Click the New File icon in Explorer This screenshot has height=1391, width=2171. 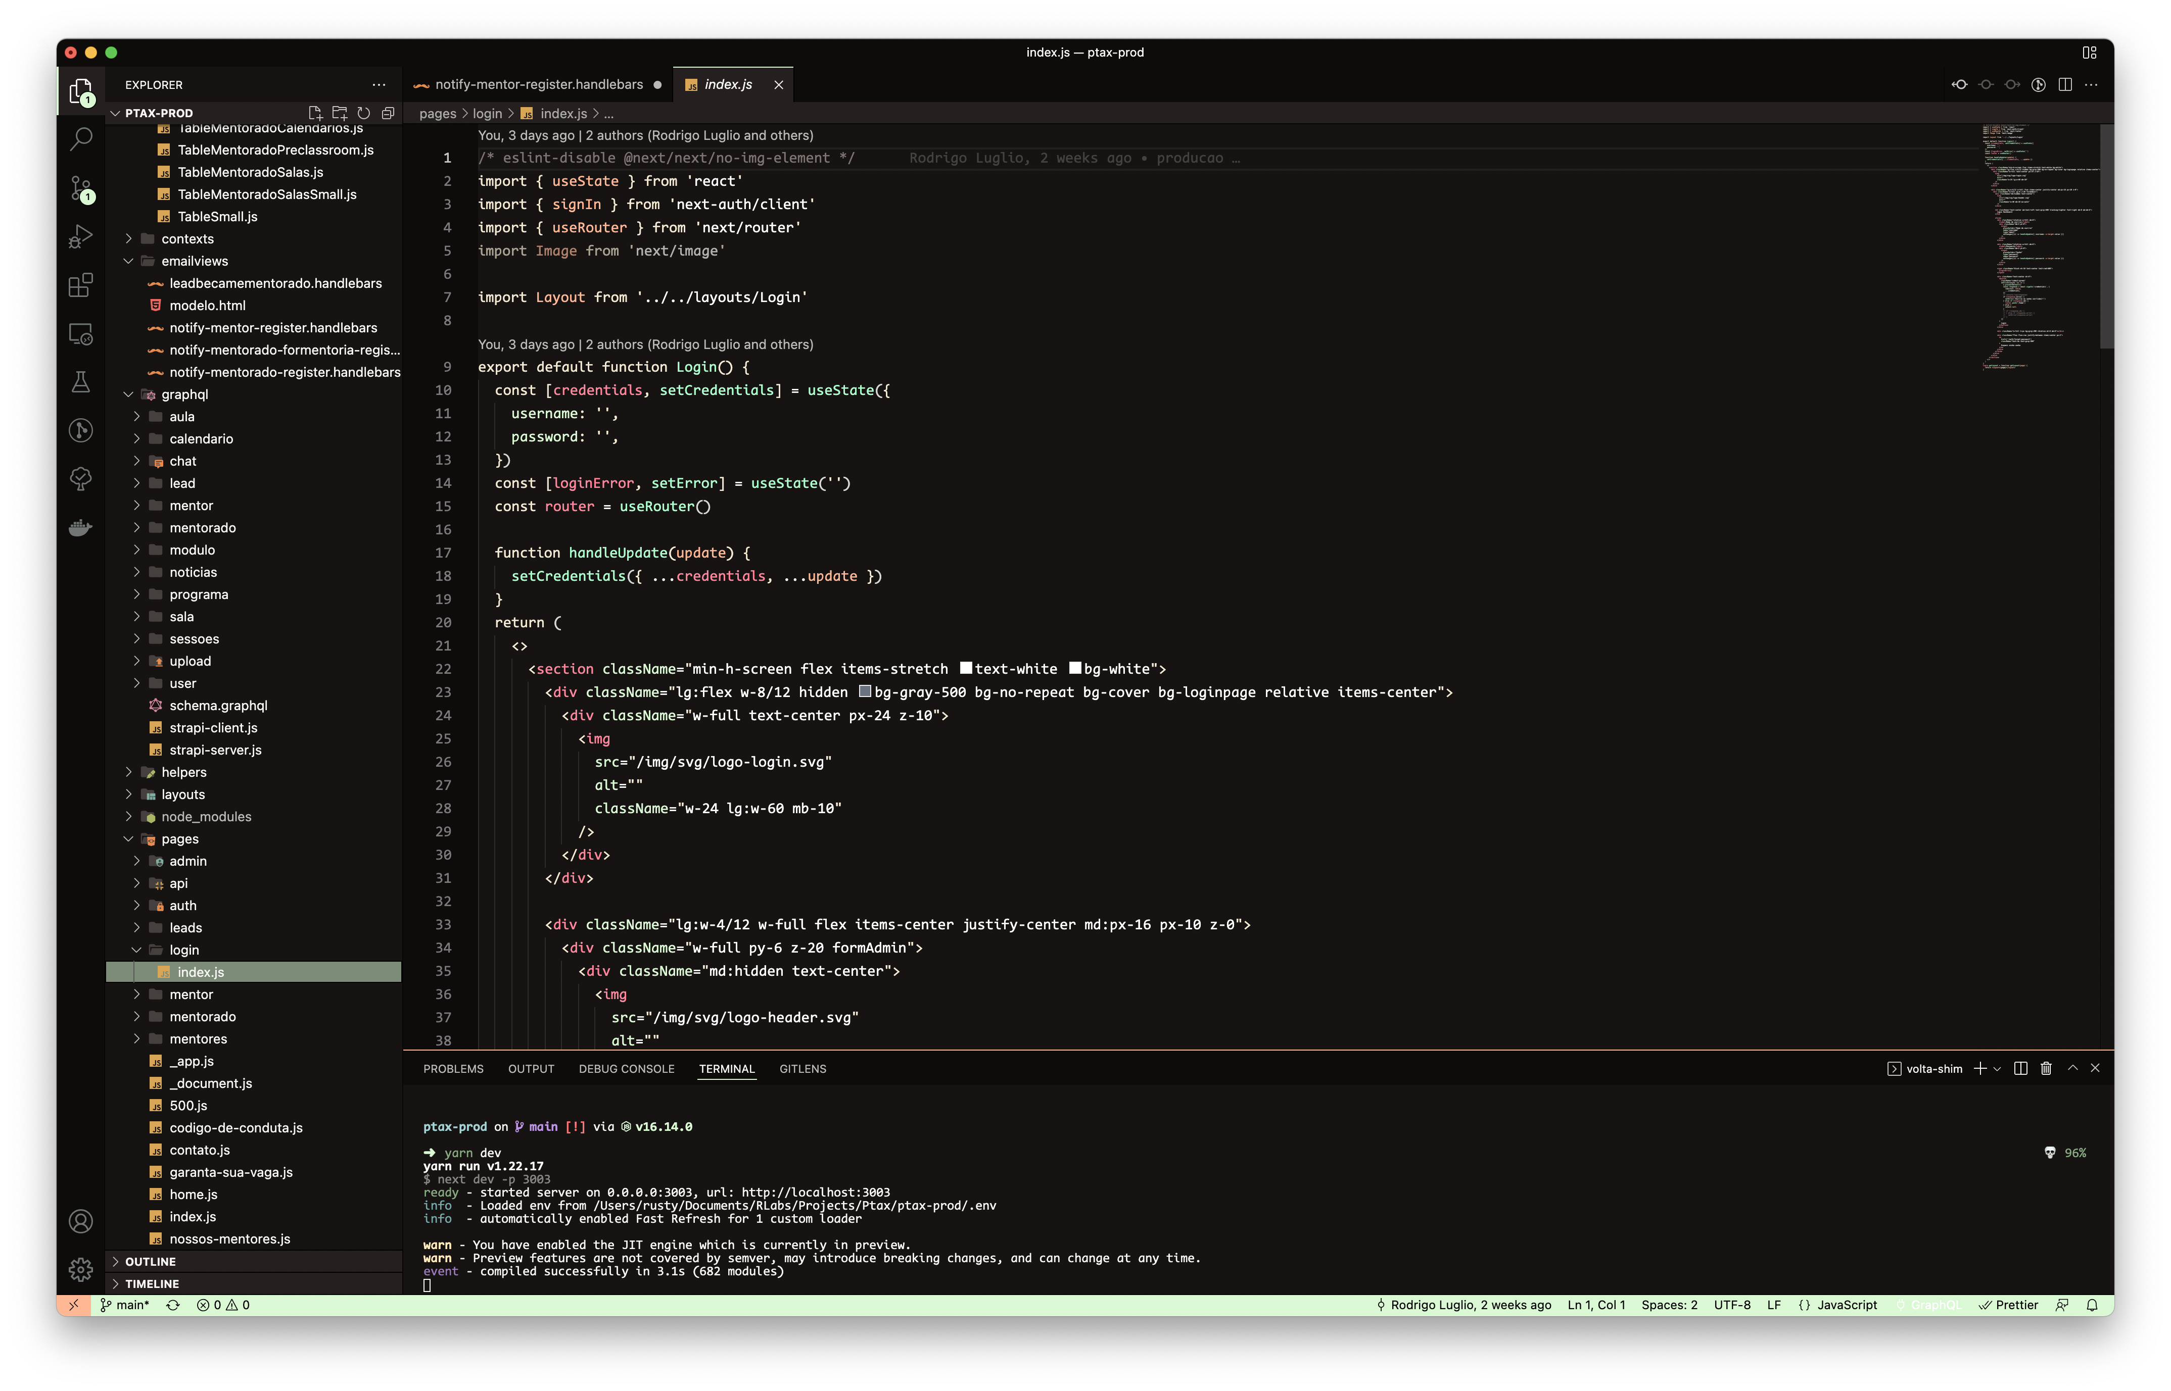315,113
